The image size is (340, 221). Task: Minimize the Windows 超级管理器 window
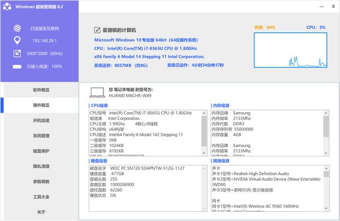click(x=321, y=6)
